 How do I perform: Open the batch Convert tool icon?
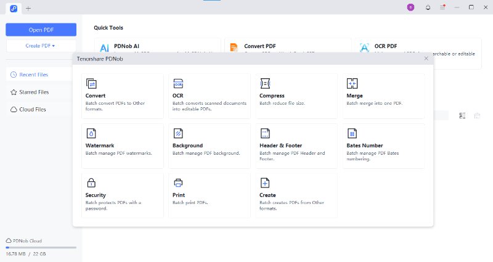click(x=91, y=84)
